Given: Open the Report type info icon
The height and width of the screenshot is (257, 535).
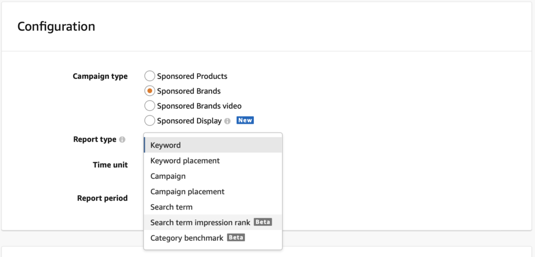Looking at the screenshot, I should click(122, 140).
